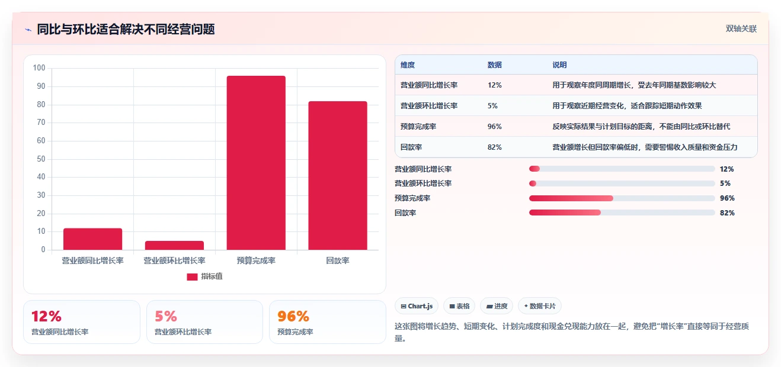The width and height of the screenshot is (781, 367).
Task: Click the 营业额同比增长率 progress bar
Action: 622,169
